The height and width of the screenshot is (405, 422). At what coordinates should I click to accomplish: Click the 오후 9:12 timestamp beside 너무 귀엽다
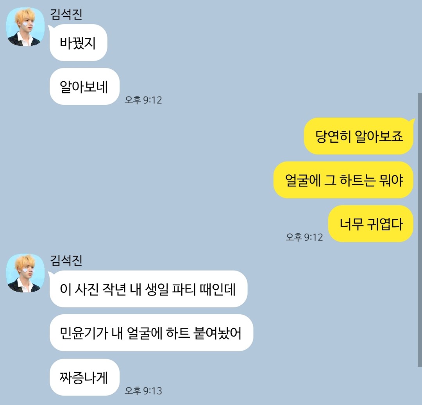pos(304,237)
